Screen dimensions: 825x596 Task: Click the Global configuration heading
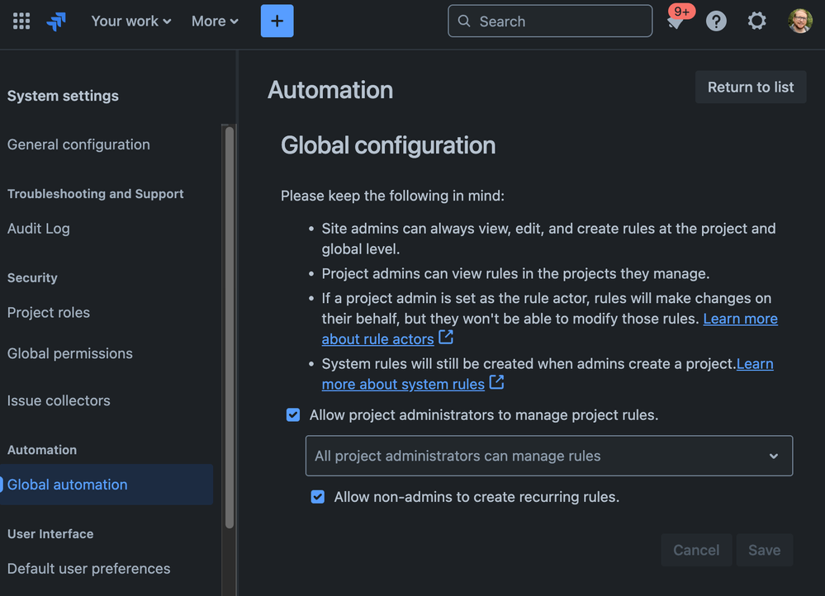(388, 145)
